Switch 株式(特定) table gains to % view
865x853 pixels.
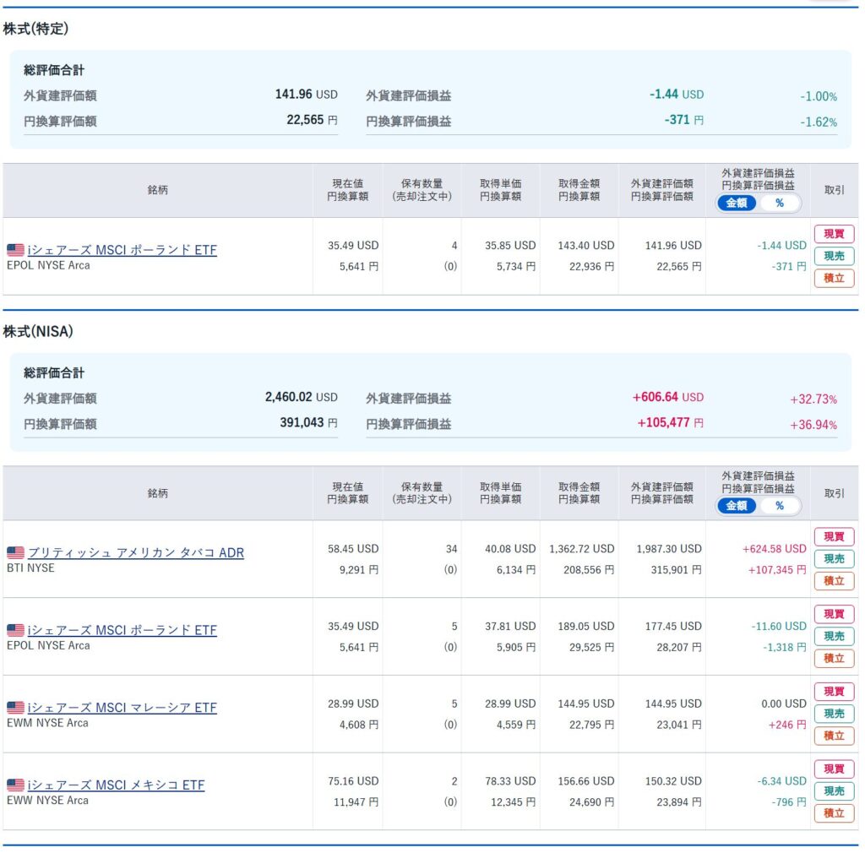click(779, 204)
